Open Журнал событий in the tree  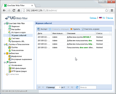click(x=18, y=35)
